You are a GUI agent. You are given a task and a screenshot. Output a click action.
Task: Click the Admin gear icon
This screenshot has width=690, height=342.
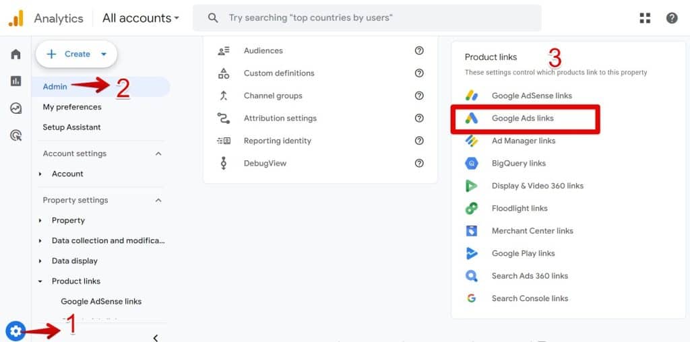[15, 331]
